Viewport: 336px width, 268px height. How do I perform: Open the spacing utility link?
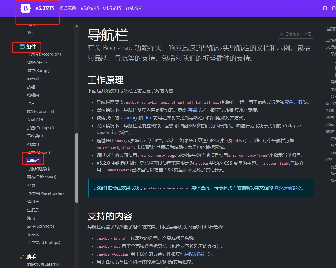(129, 118)
